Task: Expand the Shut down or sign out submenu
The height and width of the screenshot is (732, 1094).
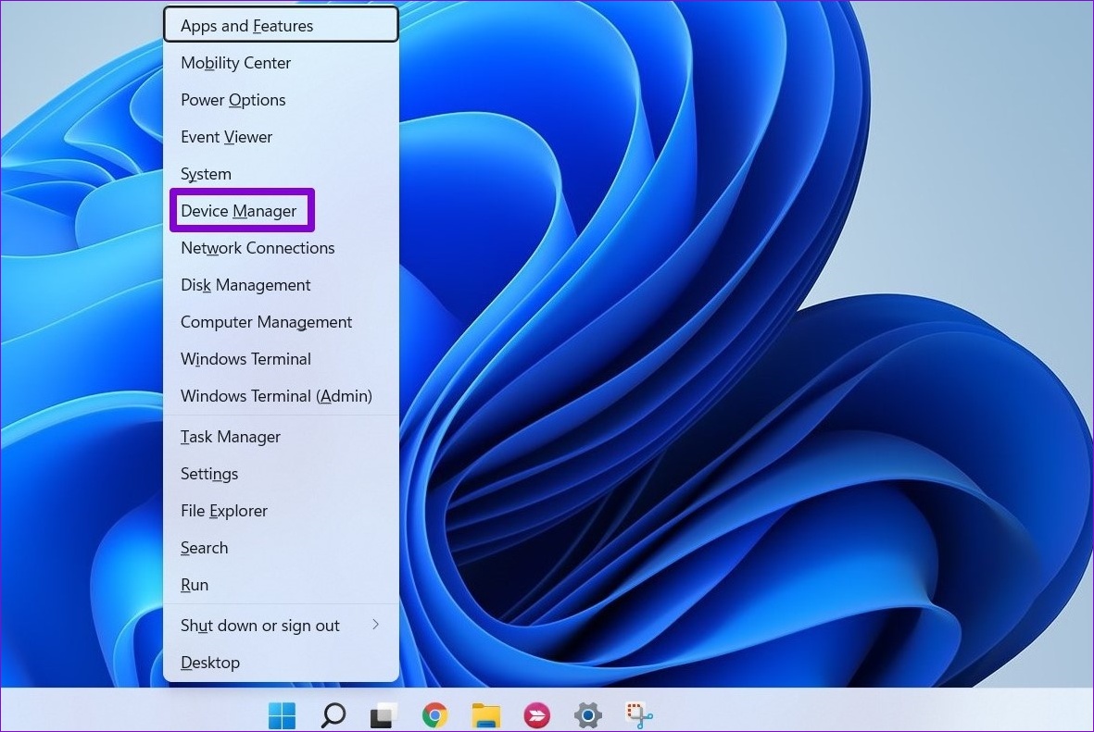Action: 259,626
